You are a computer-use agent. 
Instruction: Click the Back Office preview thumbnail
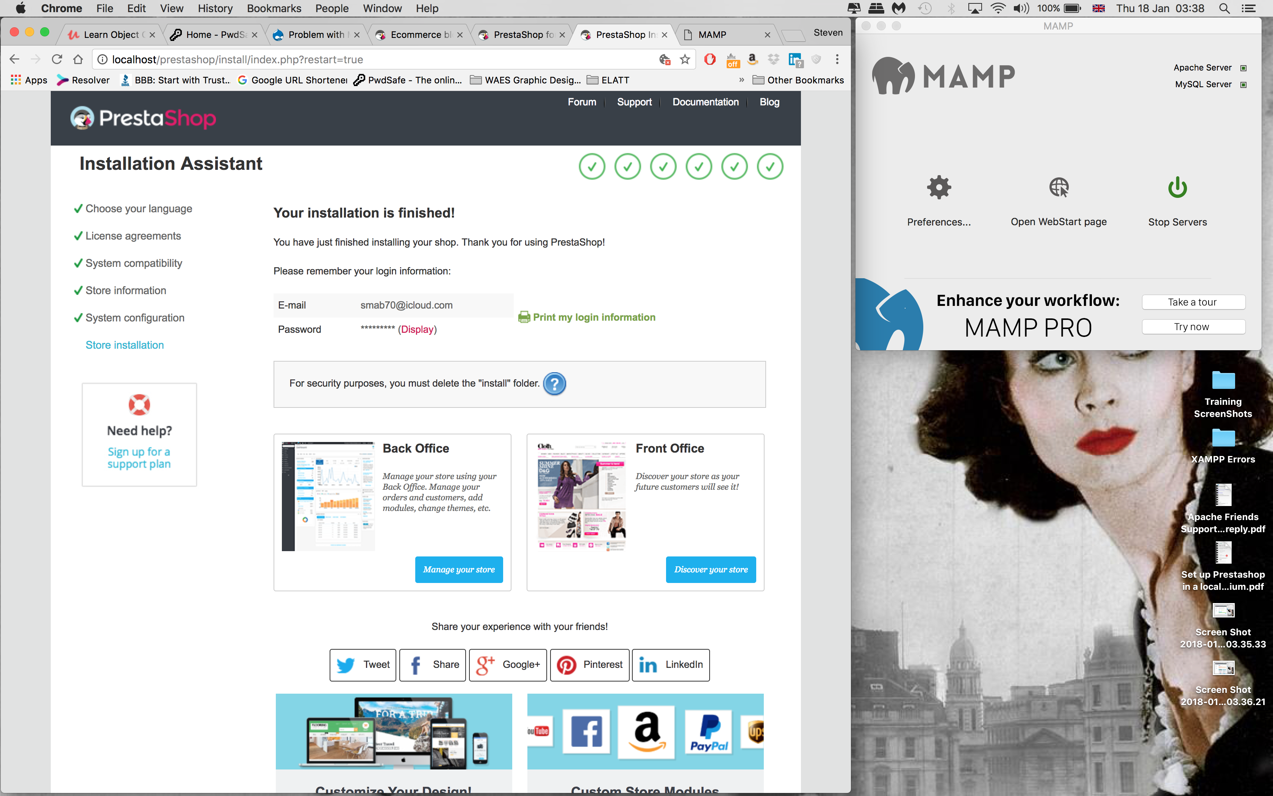pyautogui.click(x=328, y=497)
